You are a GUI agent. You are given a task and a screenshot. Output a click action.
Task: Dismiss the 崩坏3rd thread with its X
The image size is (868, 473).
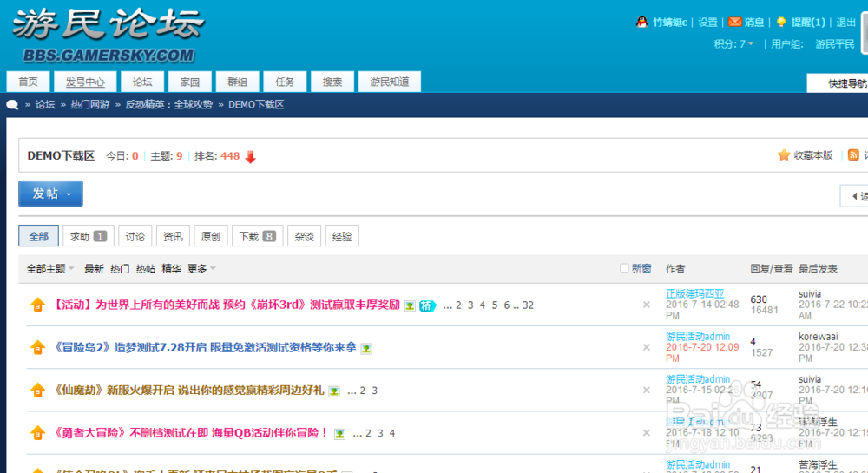click(646, 305)
